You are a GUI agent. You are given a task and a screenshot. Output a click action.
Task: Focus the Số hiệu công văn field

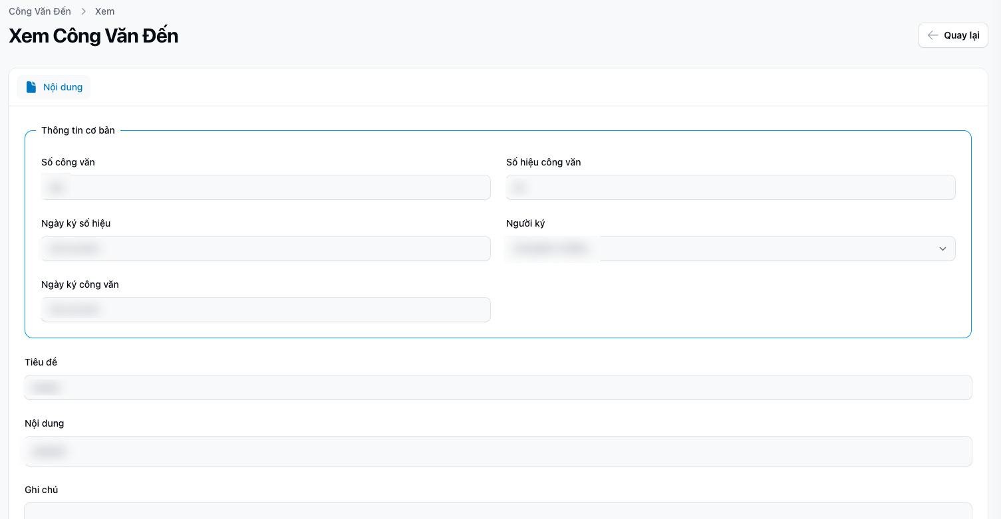(730, 187)
